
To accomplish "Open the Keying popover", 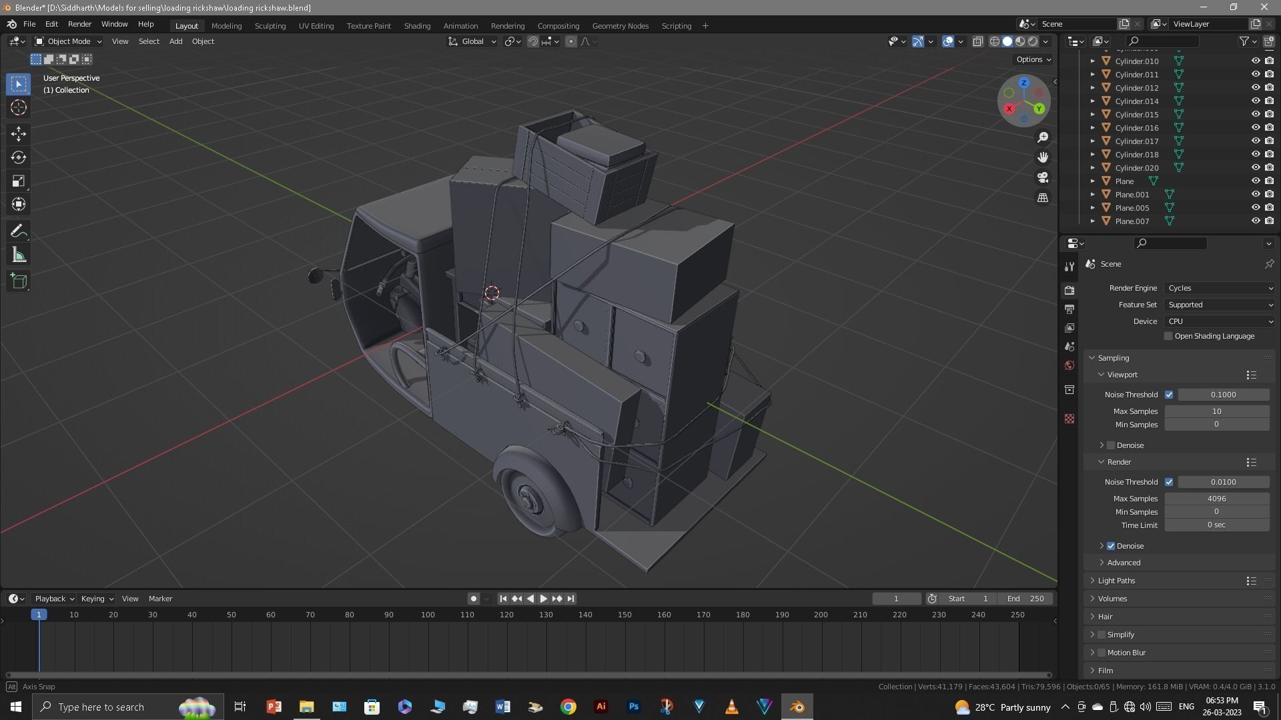I will [97, 599].
